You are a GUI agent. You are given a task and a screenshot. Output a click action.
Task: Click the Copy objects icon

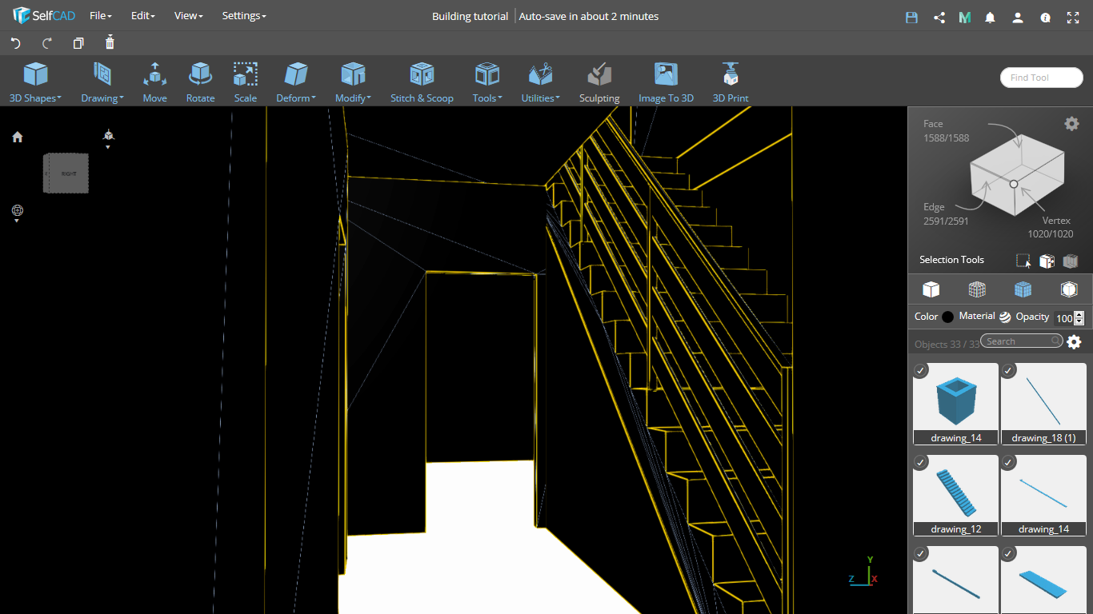(78, 43)
